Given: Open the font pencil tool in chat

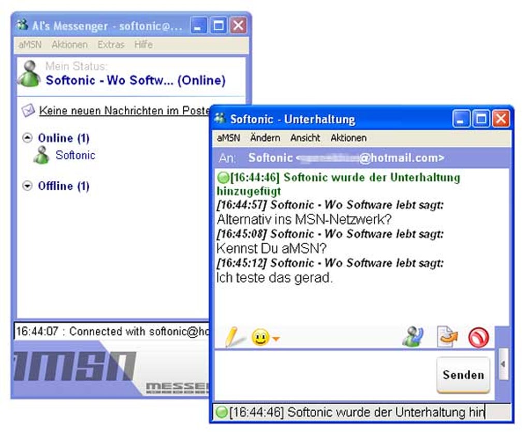Looking at the screenshot, I should point(234,337).
